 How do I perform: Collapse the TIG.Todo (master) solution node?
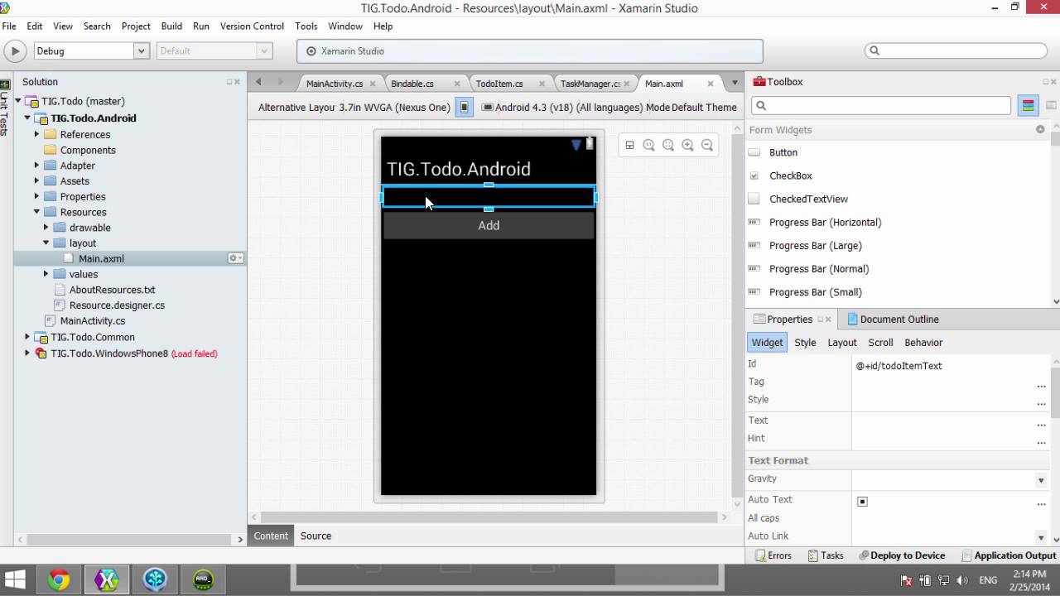point(17,101)
